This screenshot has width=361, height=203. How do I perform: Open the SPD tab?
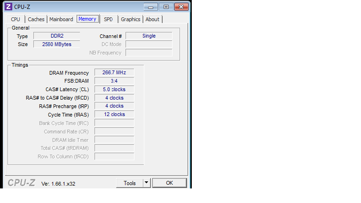(x=108, y=19)
